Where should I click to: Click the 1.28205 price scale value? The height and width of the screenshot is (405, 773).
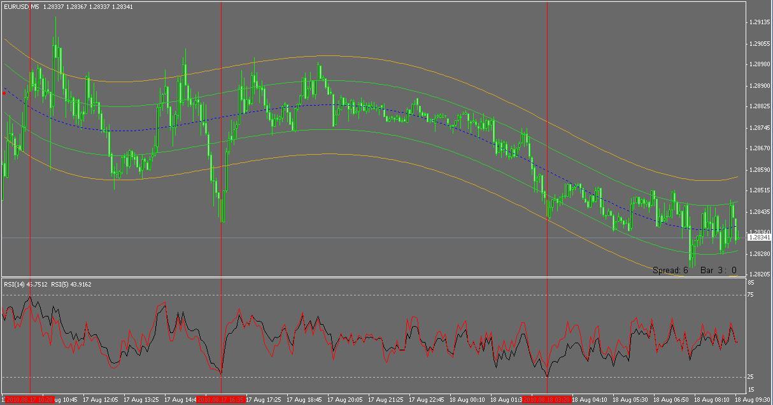[760, 274]
